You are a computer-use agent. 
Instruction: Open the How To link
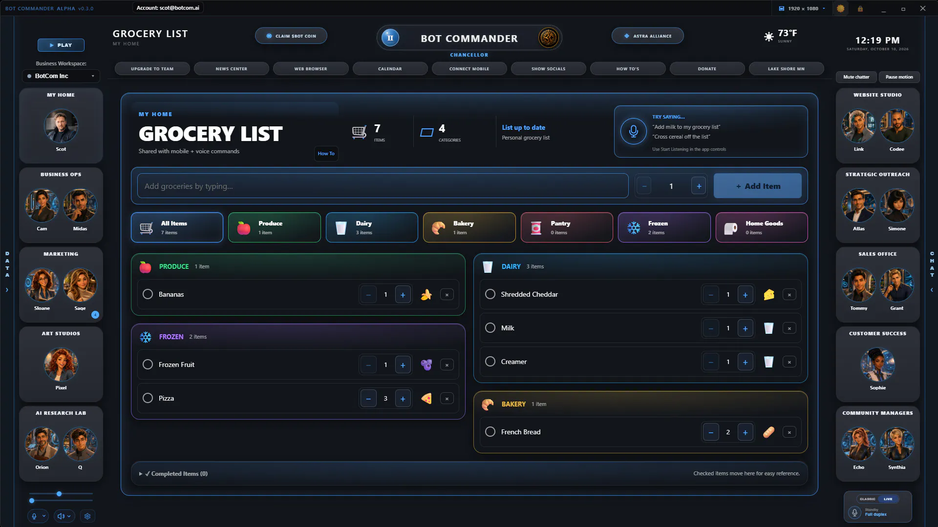(x=326, y=154)
